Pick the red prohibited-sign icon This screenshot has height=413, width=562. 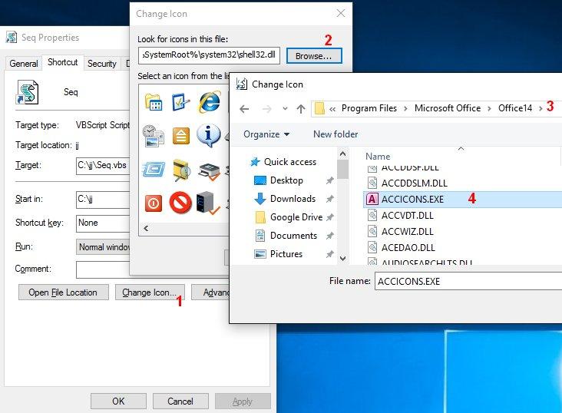(x=180, y=203)
